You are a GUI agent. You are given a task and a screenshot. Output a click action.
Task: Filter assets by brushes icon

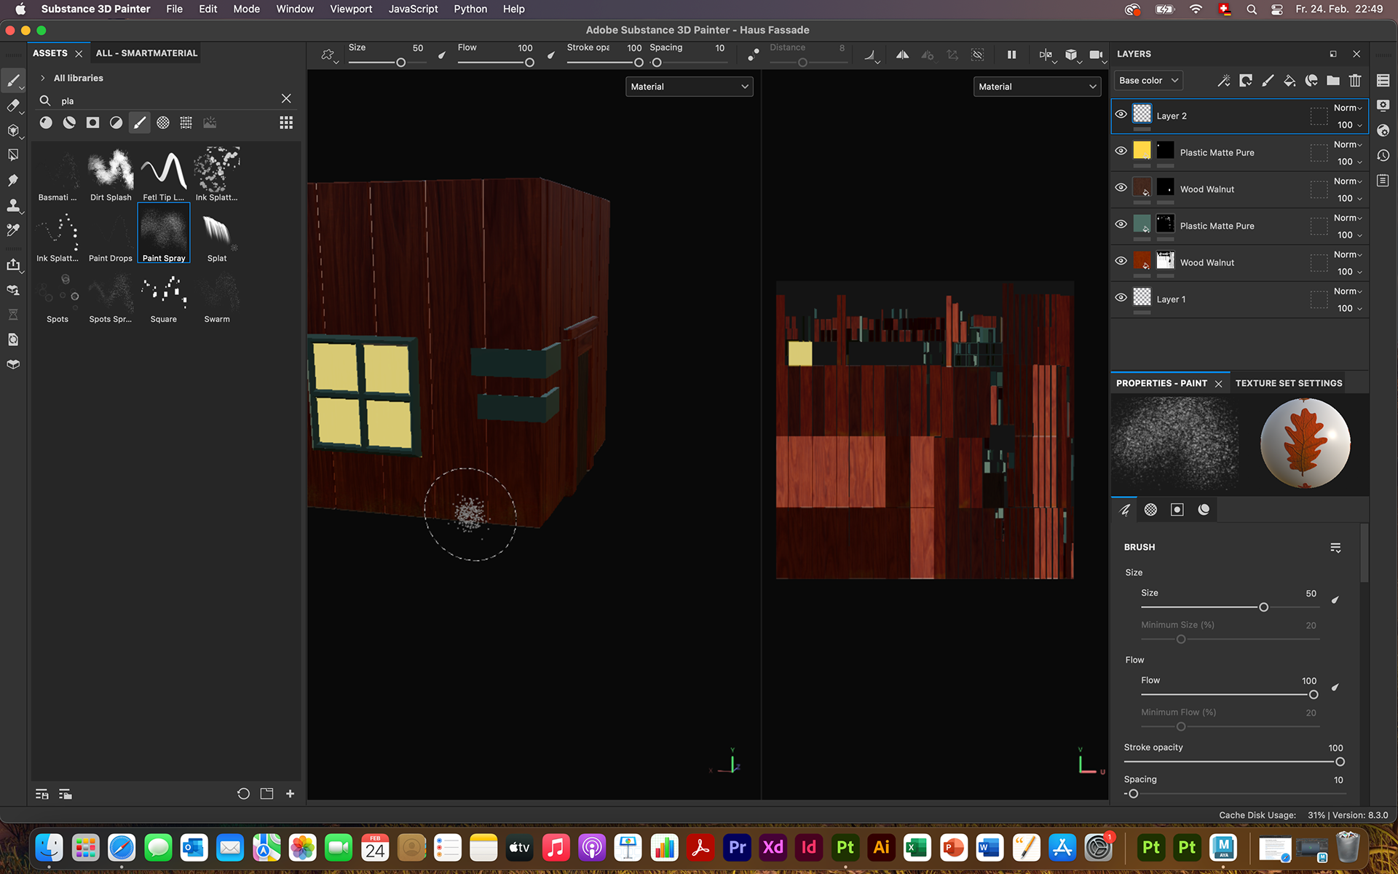[x=140, y=122]
